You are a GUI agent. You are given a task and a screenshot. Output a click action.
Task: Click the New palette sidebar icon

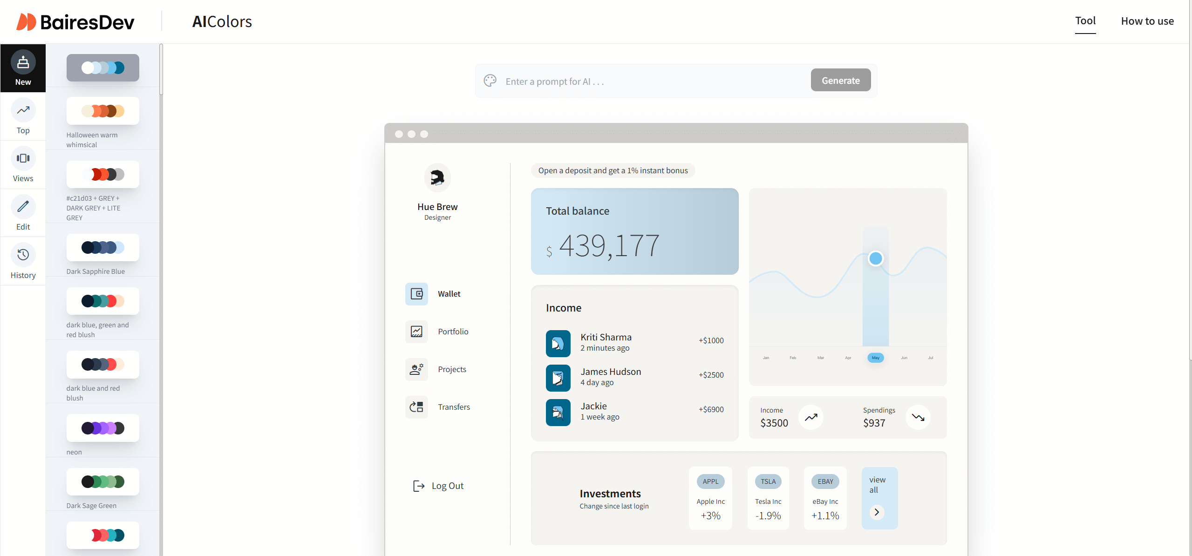pos(23,62)
